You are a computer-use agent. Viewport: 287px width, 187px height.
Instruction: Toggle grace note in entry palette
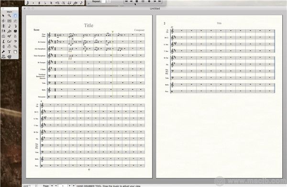[x=81, y=2]
